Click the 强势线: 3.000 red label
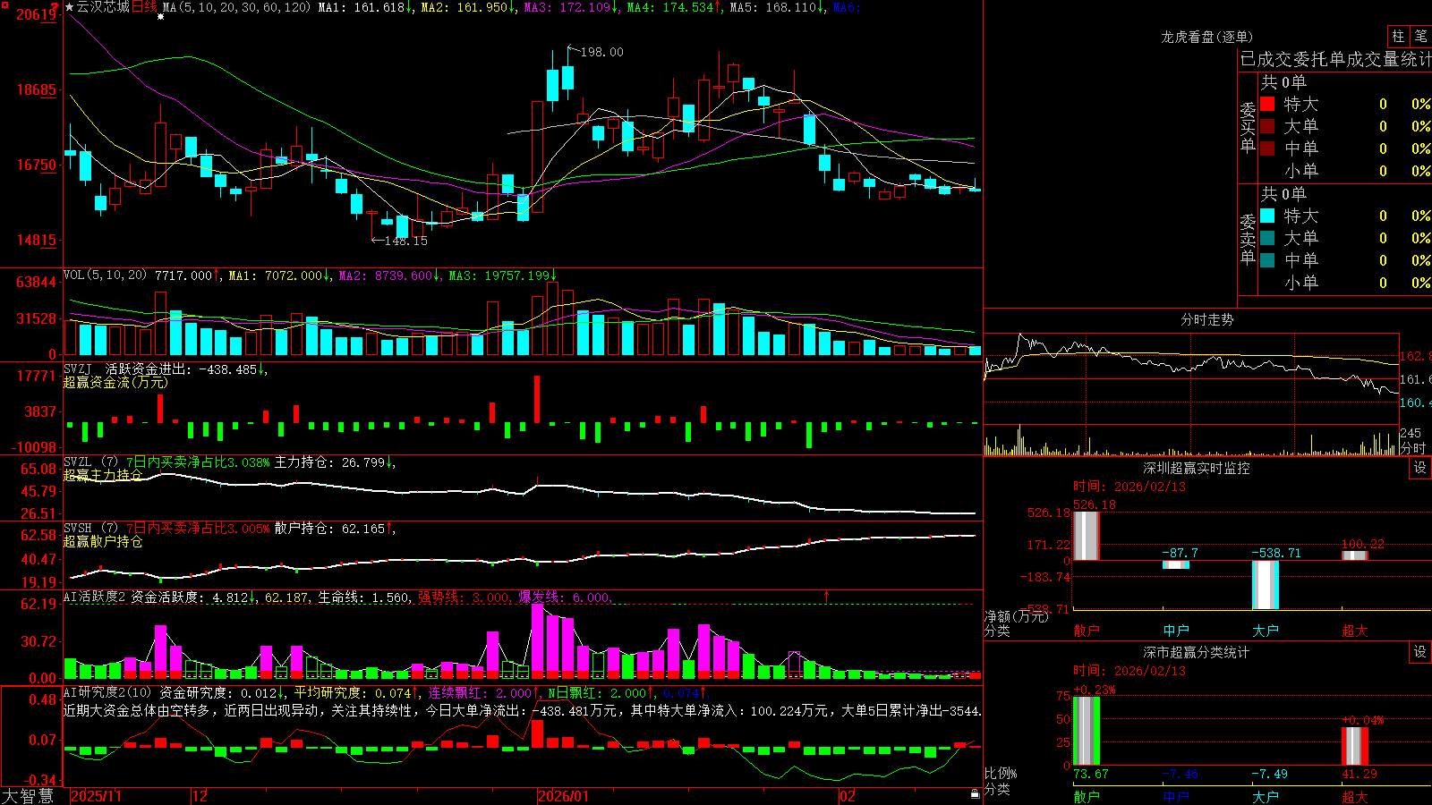 (465, 597)
